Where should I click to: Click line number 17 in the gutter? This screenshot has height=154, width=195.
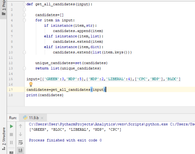click(11, 90)
